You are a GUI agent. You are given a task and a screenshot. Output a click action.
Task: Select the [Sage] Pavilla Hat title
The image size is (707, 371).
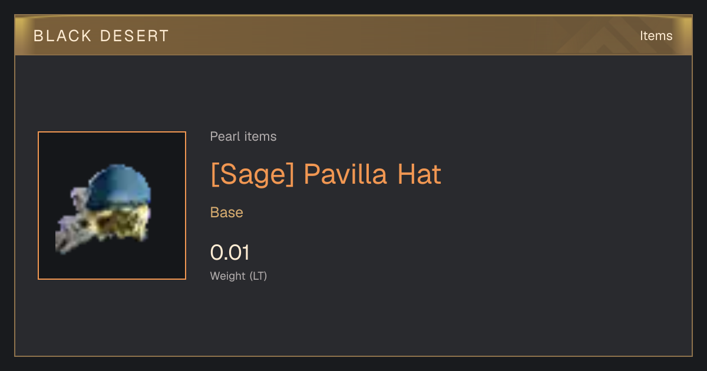(x=325, y=174)
